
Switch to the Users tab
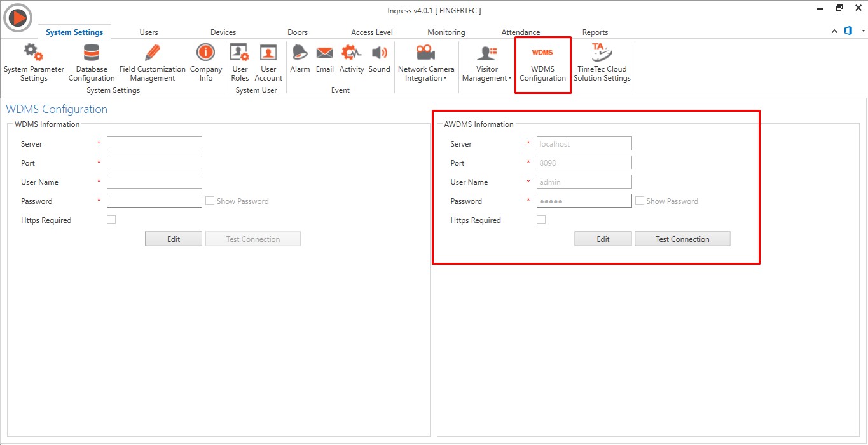(149, 32)
